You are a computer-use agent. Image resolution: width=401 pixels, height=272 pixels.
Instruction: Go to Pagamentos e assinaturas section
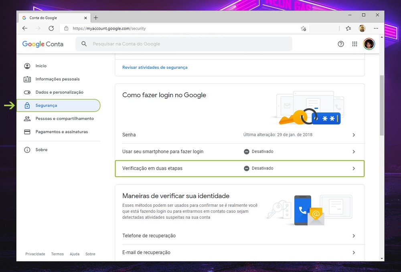coord(61,132)
